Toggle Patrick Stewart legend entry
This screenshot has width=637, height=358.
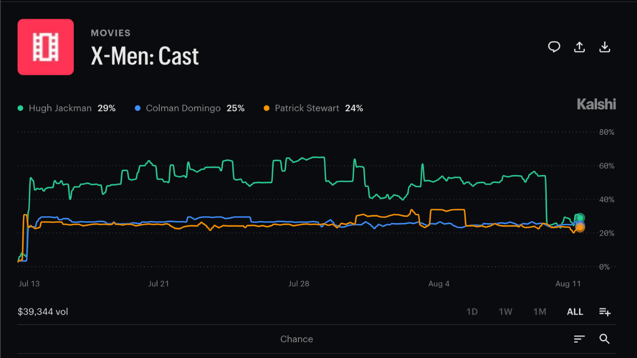[313, 108]
